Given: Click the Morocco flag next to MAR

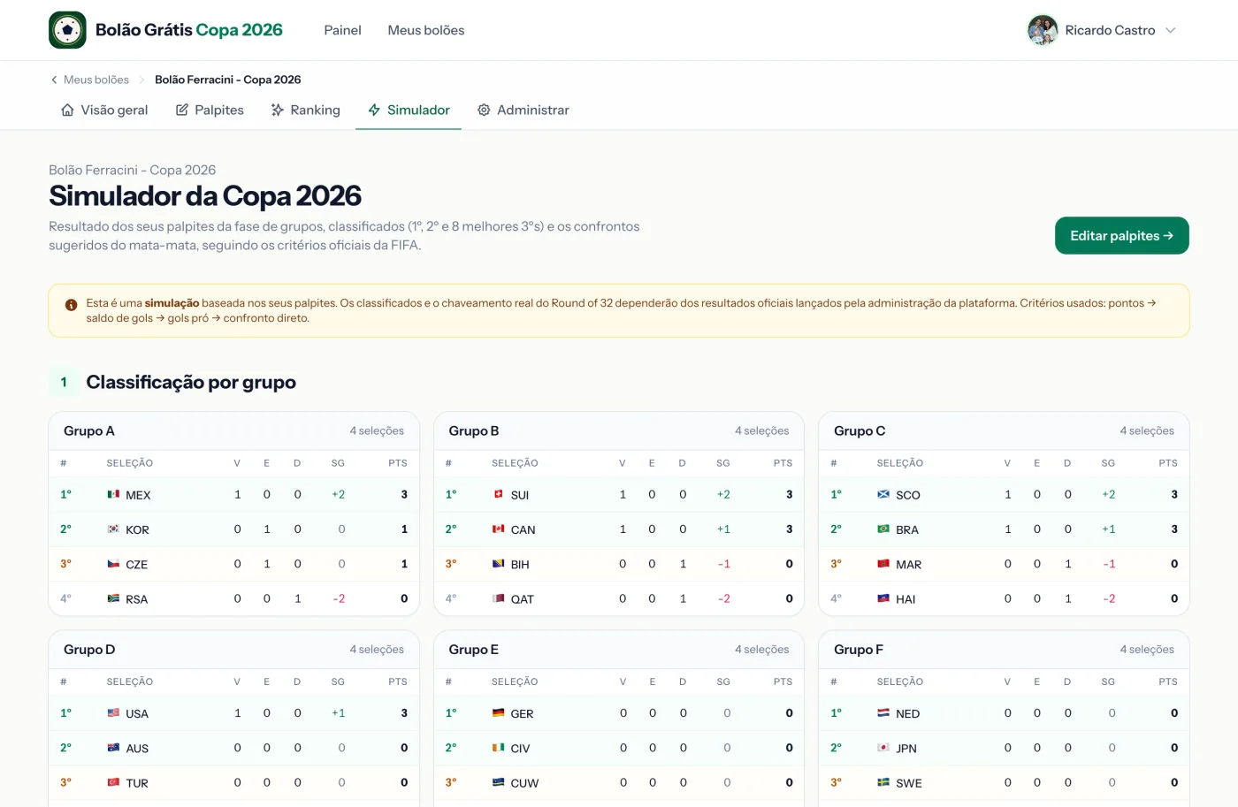Looking at the screenshot, I should (x=883, y=563).
